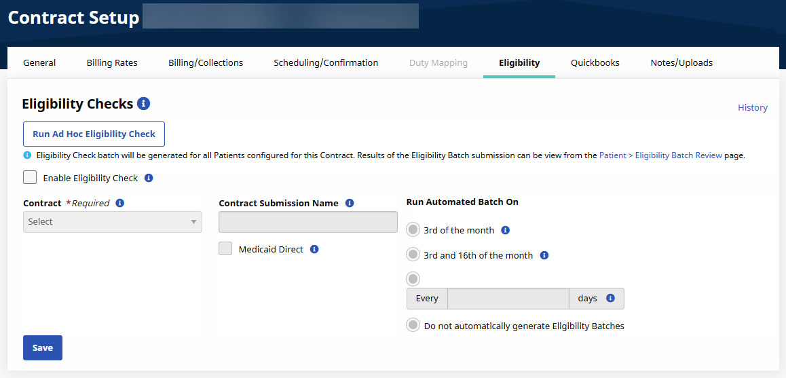Click info icon beside Contract Submission Name

[350, 203]
